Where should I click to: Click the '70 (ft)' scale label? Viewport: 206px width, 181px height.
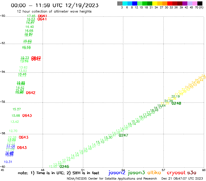click(199, 7)
